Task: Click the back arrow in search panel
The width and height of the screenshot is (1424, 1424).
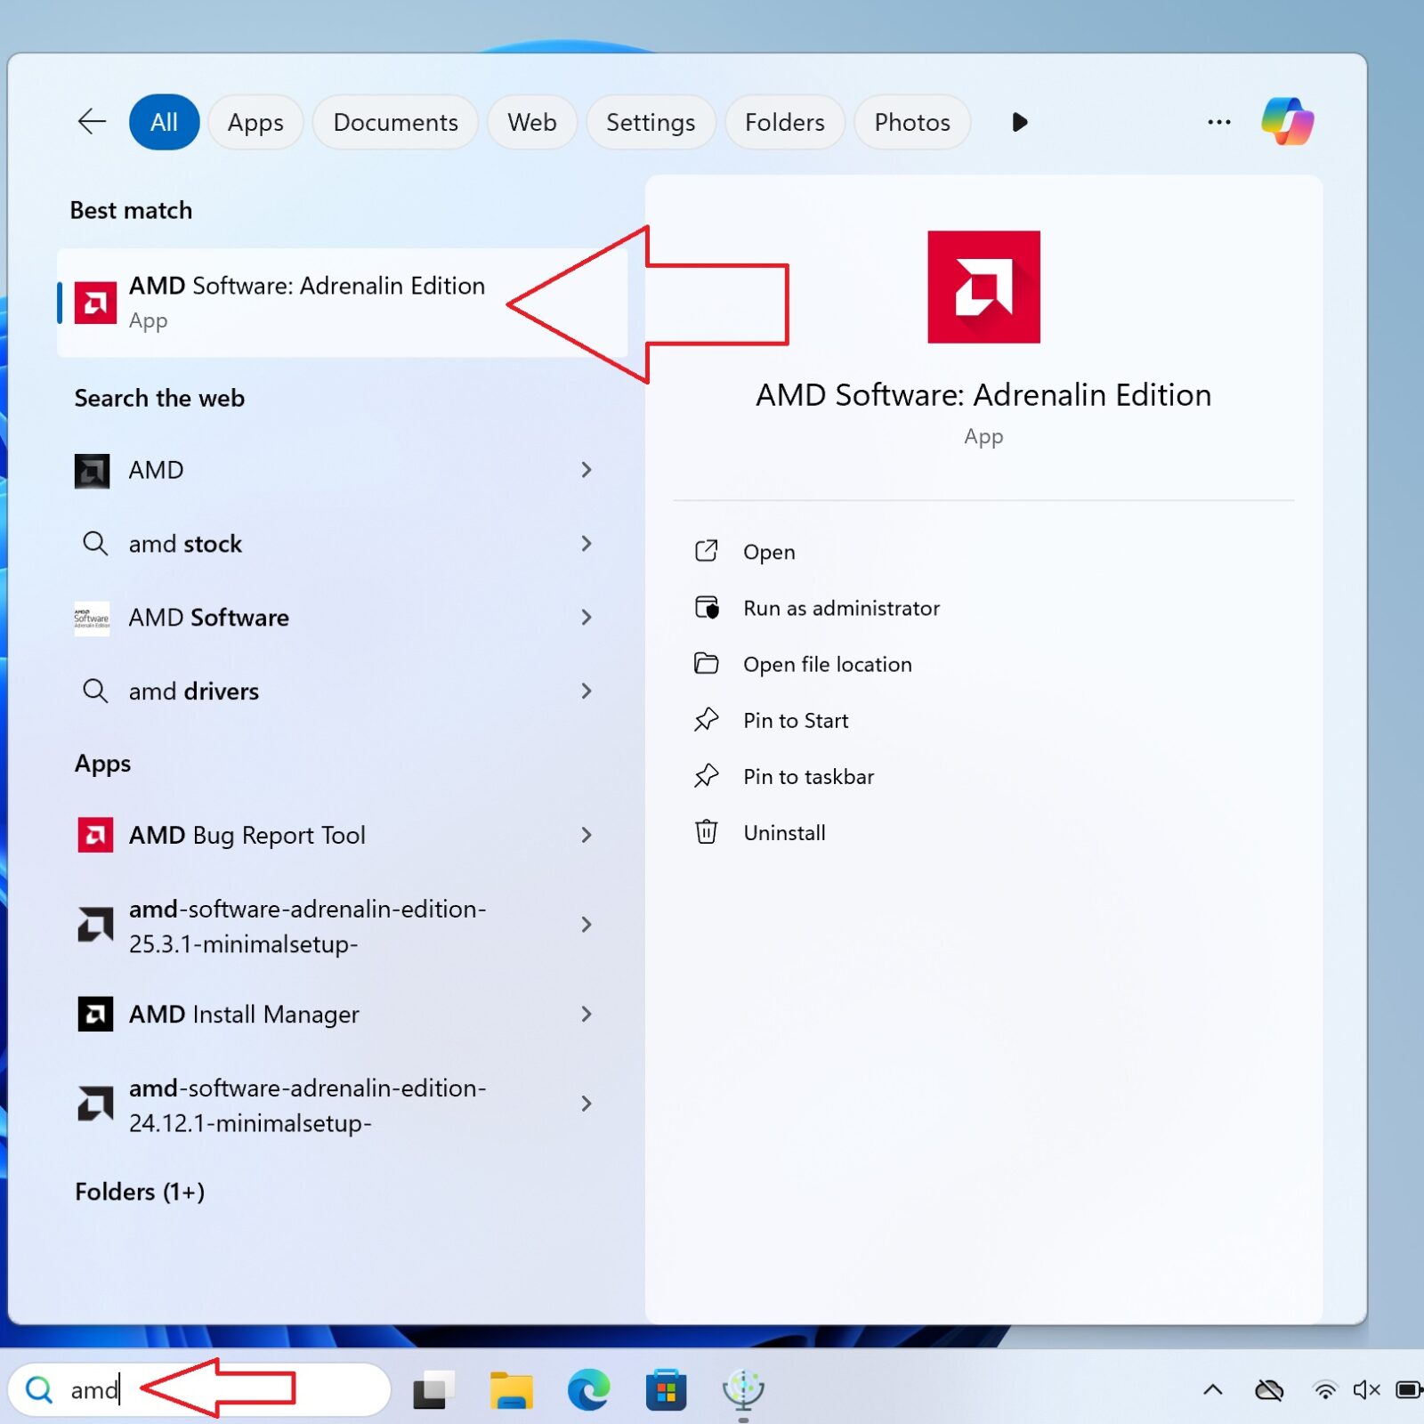Action: (x=92, y=122)
